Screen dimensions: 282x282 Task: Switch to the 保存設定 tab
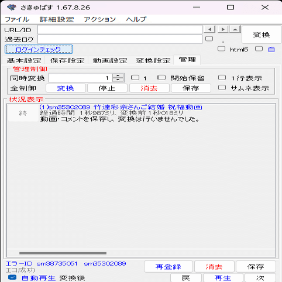coord(67,60)
